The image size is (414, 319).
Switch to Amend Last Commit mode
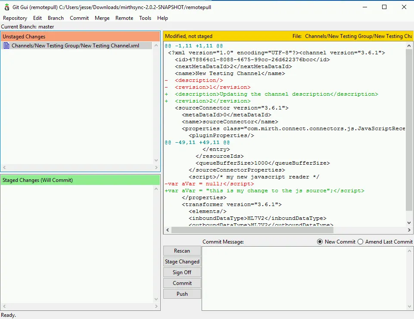click(360, 241)
